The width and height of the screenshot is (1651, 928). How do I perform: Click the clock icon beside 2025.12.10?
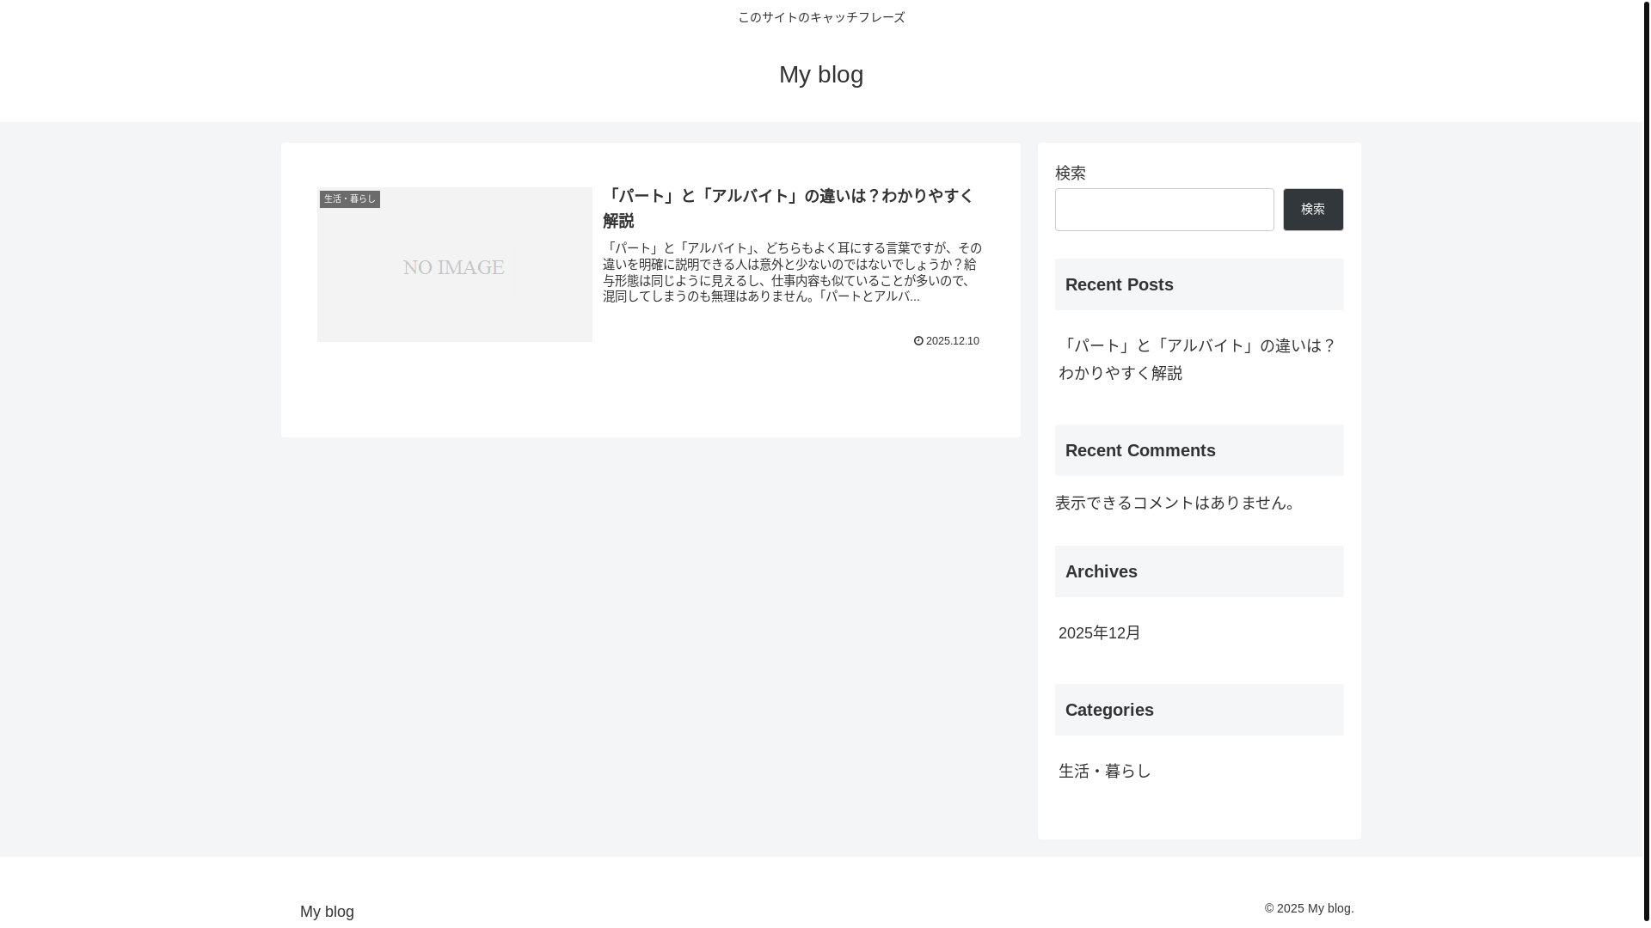click(x=918, y=341)
